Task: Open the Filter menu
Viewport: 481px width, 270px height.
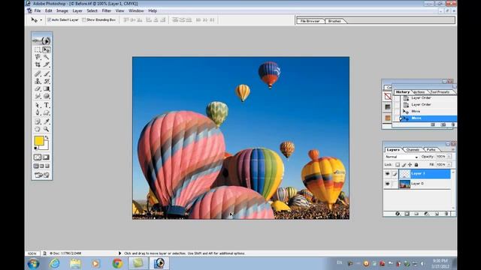Action: [x=107, y=10]
